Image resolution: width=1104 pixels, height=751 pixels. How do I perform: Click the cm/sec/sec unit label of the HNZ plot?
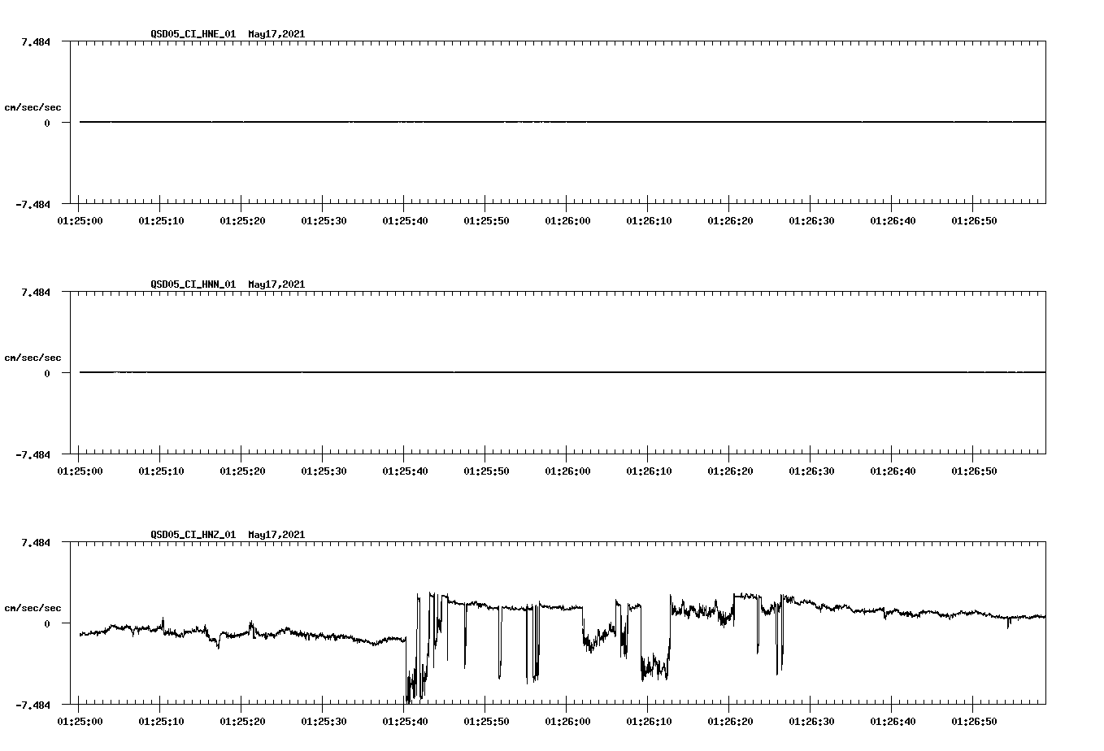pyautogui.click(x=33, y=606)
